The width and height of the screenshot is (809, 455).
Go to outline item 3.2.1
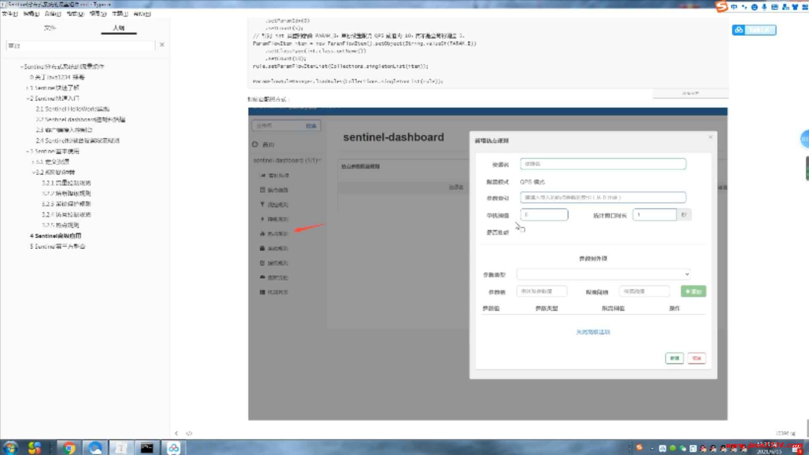(x=66, y=183)
